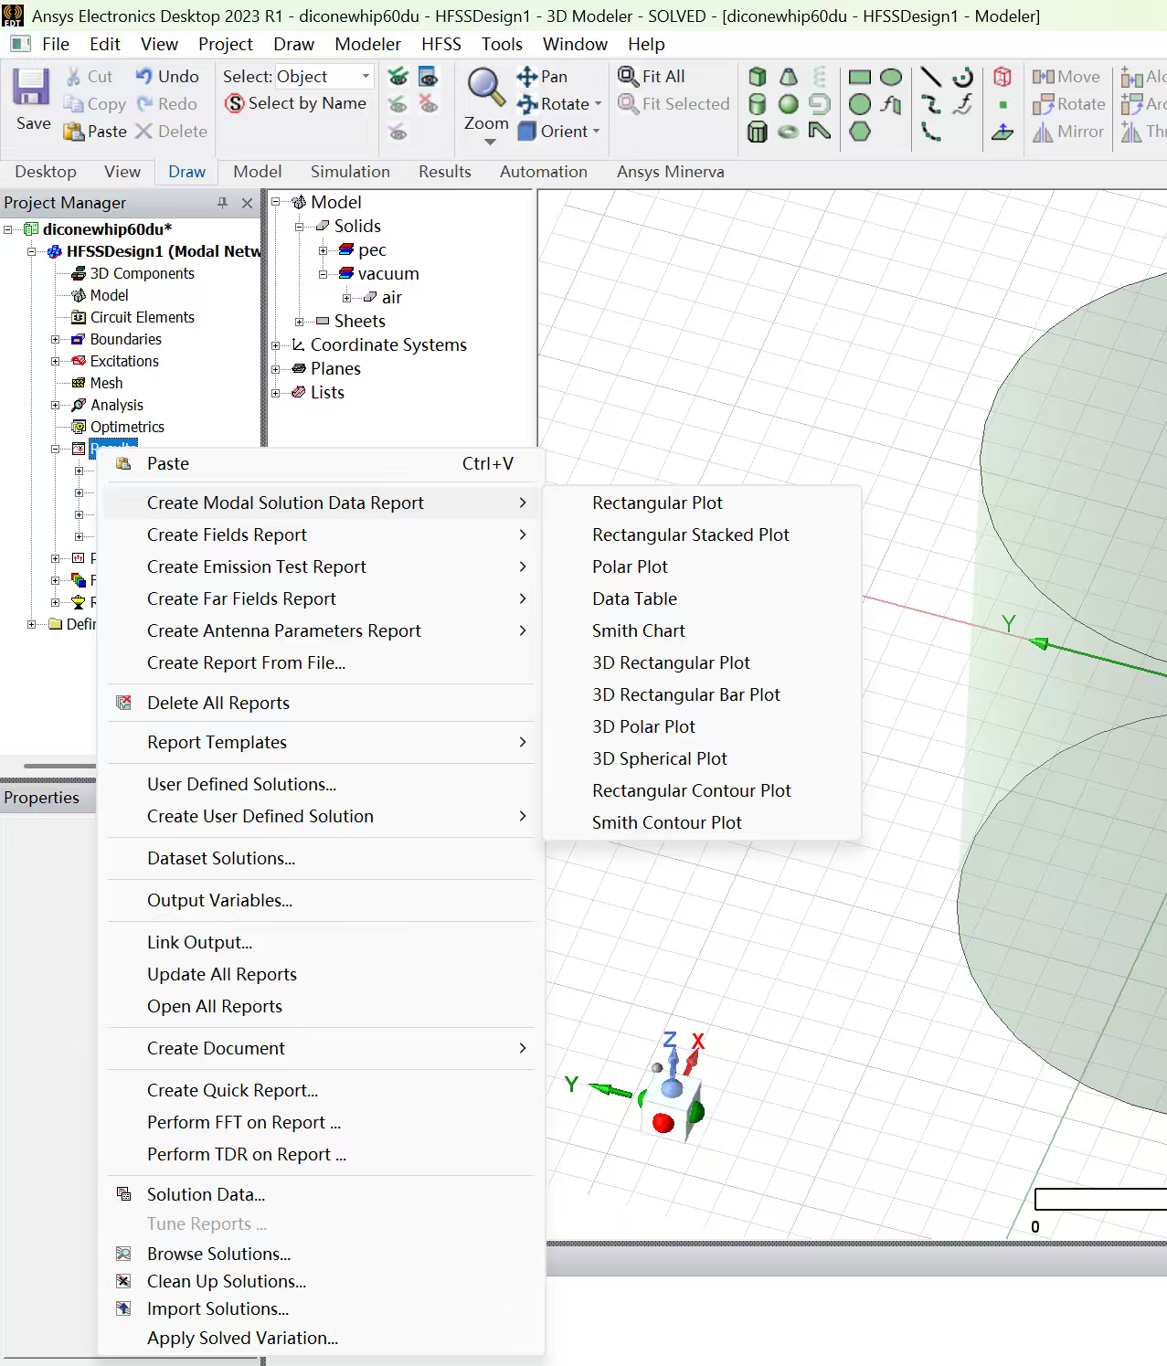Viewport: 1167px width, 1366px height.
Task: Select the vacuum node in model tree
Action: point(388,274)
